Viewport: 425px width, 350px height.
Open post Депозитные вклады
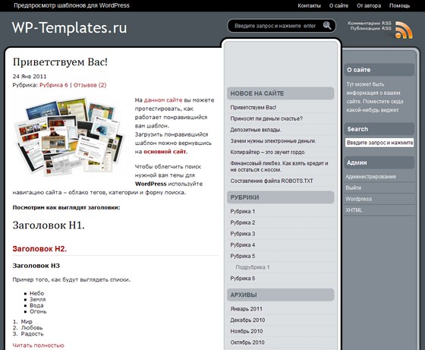(256, 130)
